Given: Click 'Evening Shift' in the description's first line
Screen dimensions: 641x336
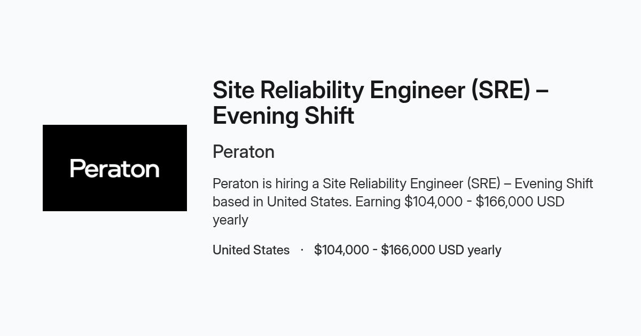Looking at the screenshot, I should (x=554, y=183).
